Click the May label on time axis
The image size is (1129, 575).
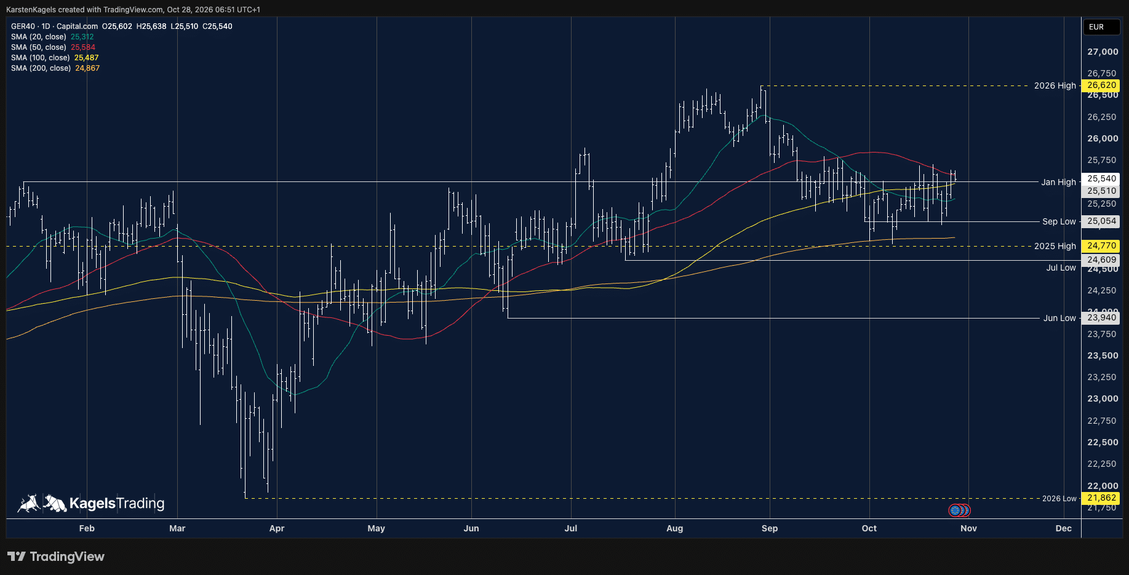coord(376,528)
